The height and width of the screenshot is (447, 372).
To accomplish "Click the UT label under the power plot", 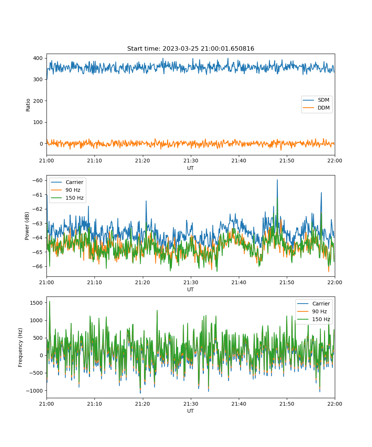I will pyautogui.click(x=190, y=289).
